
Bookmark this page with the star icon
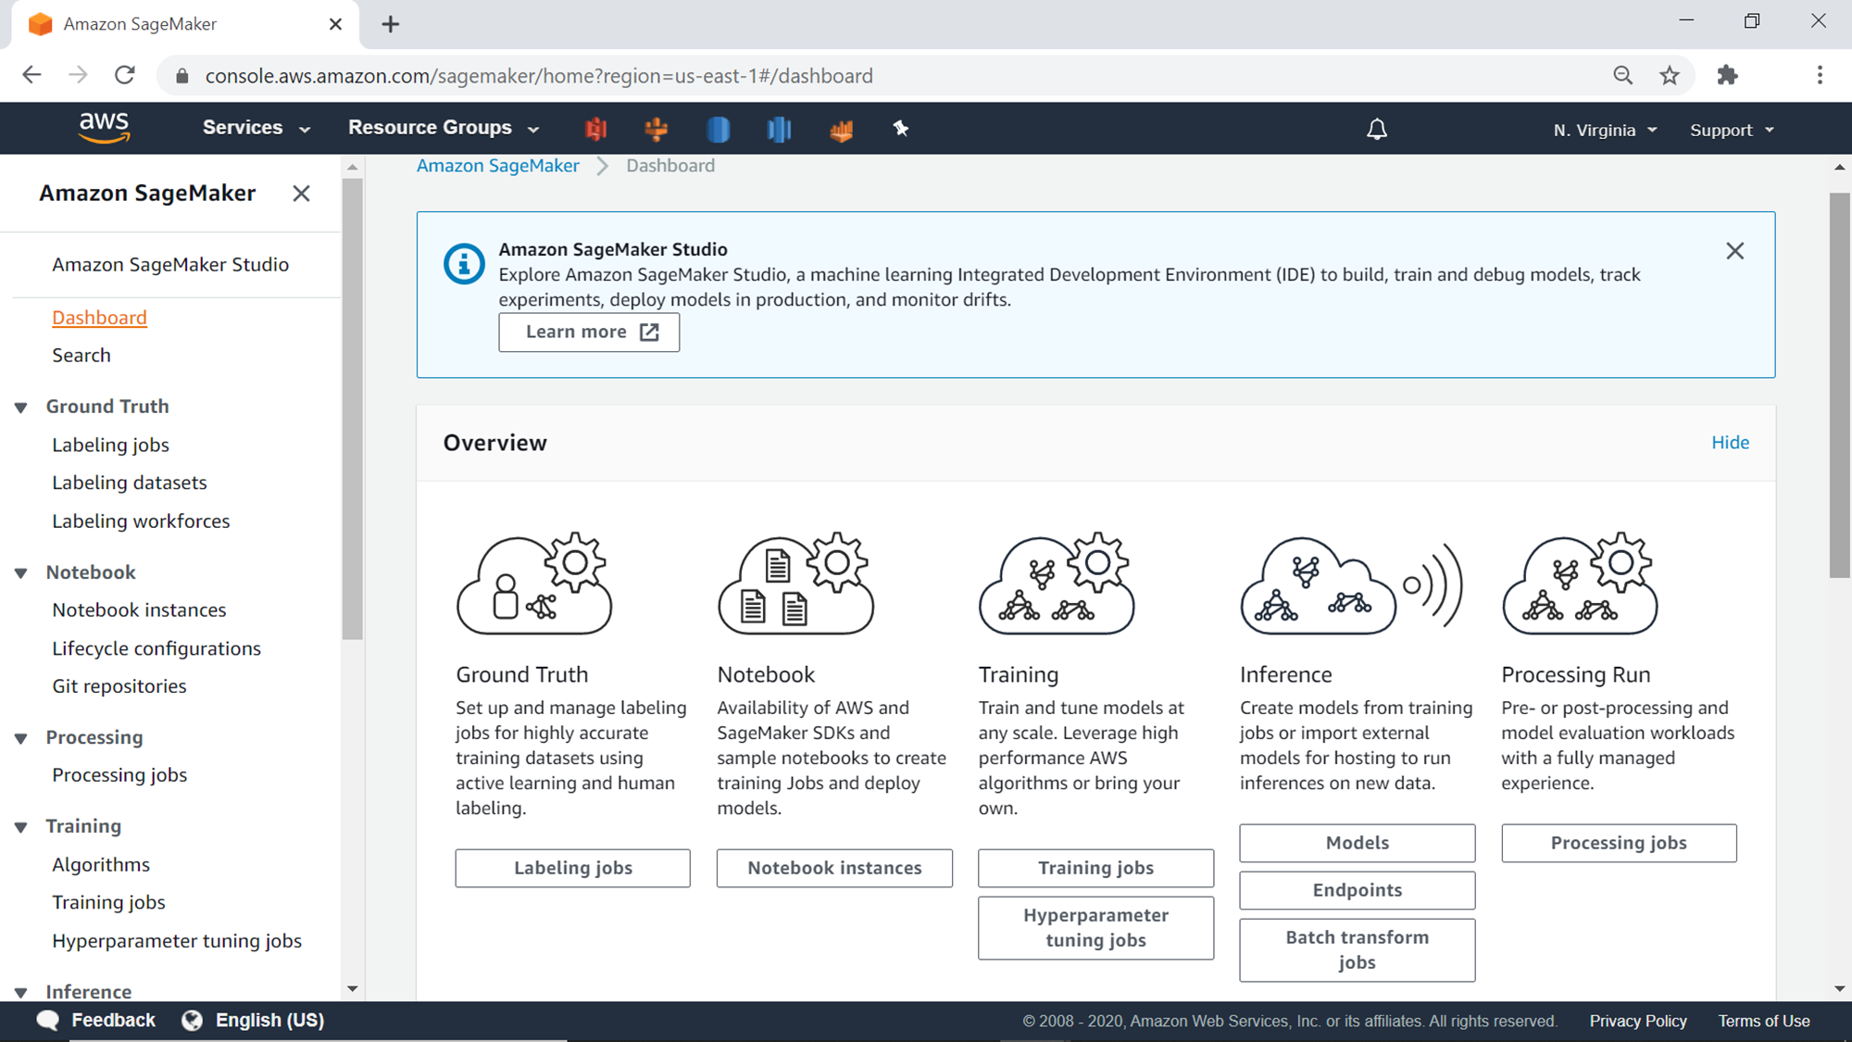tap(1670, 75)
